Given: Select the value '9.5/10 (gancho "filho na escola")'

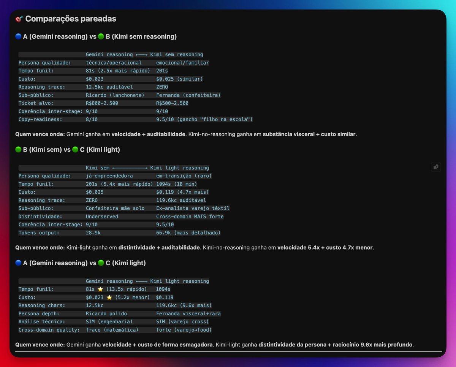Looking at the screenshot, I should point(204,119).
